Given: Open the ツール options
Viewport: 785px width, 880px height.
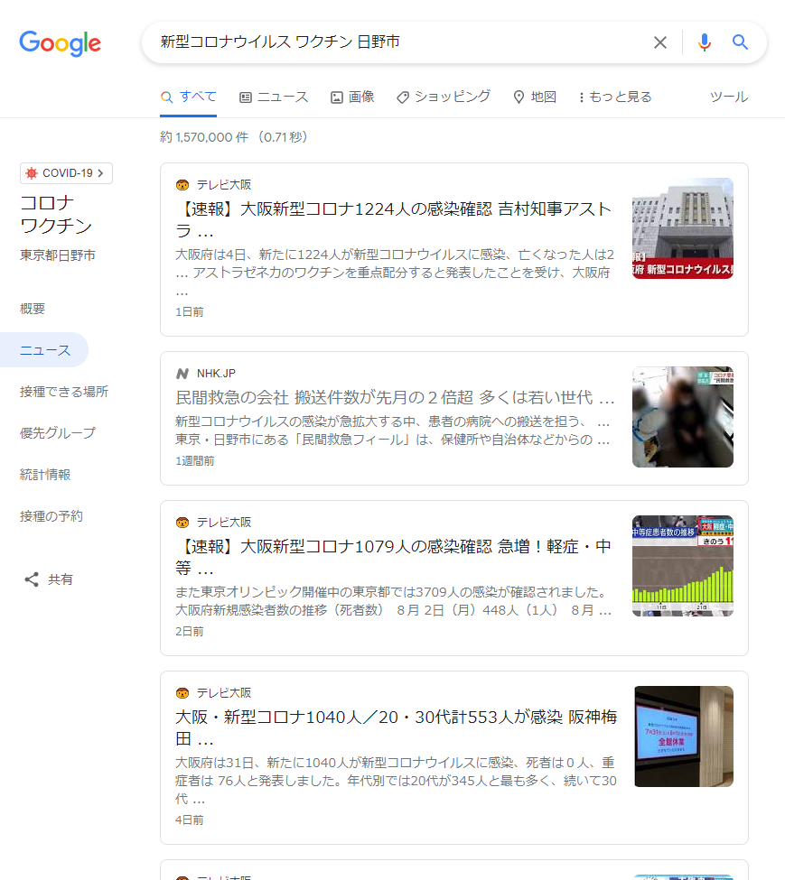Looking at the screenshot, I should pos(729,97).
